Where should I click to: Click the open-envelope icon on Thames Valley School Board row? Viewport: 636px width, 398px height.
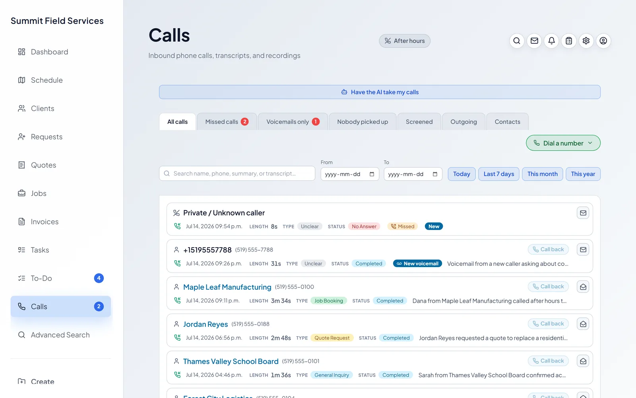point(583,361)
